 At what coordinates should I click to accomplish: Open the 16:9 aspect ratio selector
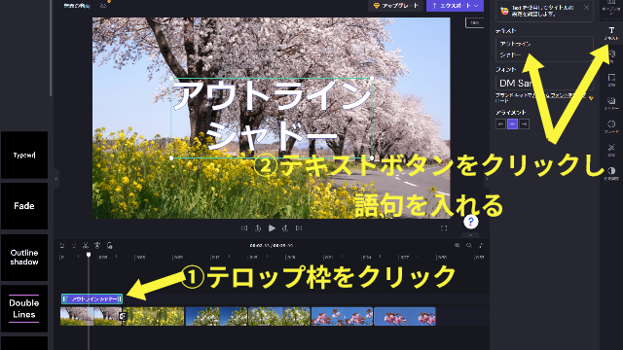point(474,23)
